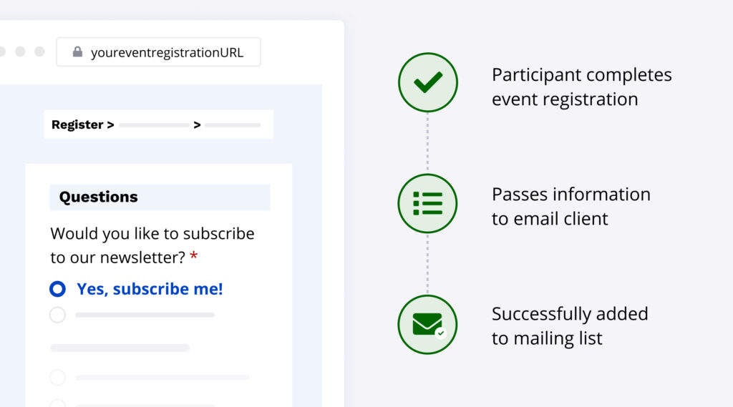The height and width of the screenshot is (407, 733).
Task: Click the first arrow after Register breadcrumb
Action: pyautogui.click(x=110, y=125)
